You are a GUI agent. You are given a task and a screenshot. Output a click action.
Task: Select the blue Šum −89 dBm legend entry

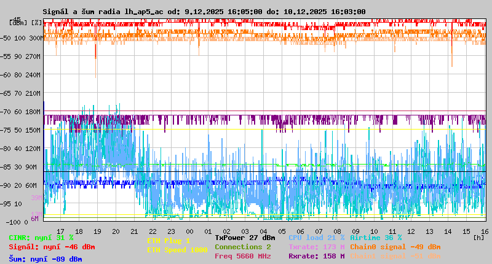(x=45, y=259)
